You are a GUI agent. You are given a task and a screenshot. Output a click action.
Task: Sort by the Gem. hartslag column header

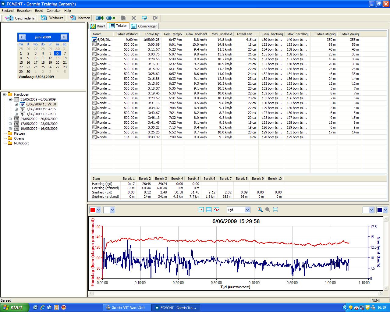(272, 34)
